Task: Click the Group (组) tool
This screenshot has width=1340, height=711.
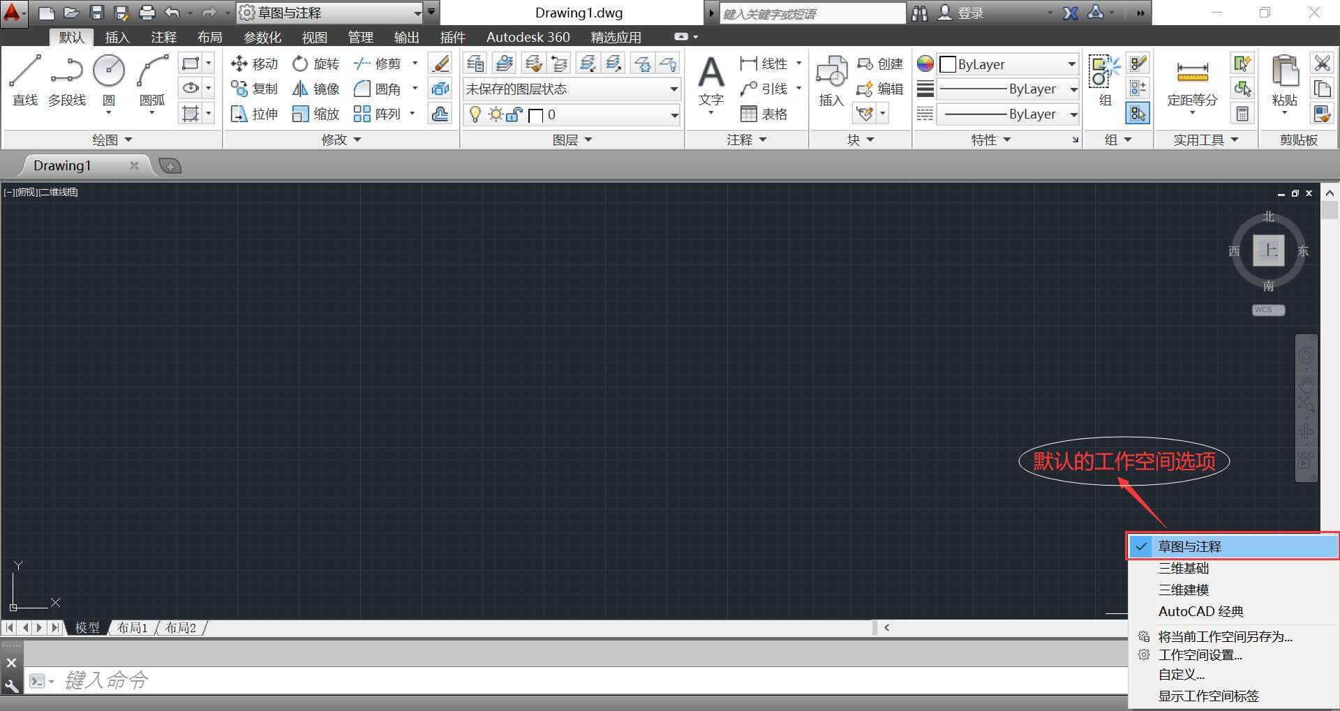Action: pos(1105,80)
